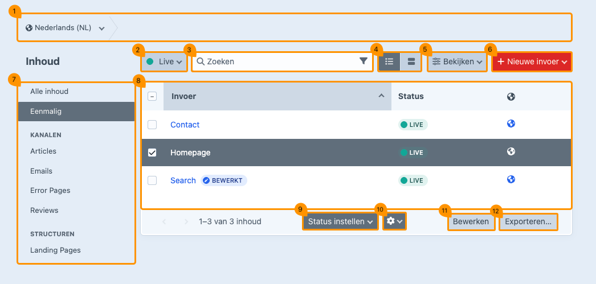The image size is (596, 284).
Task: Open the Status instellen dropdown
Action: point(341,221)
